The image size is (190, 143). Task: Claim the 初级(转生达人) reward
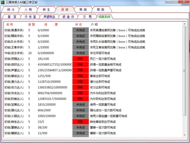tap(80, 122)
